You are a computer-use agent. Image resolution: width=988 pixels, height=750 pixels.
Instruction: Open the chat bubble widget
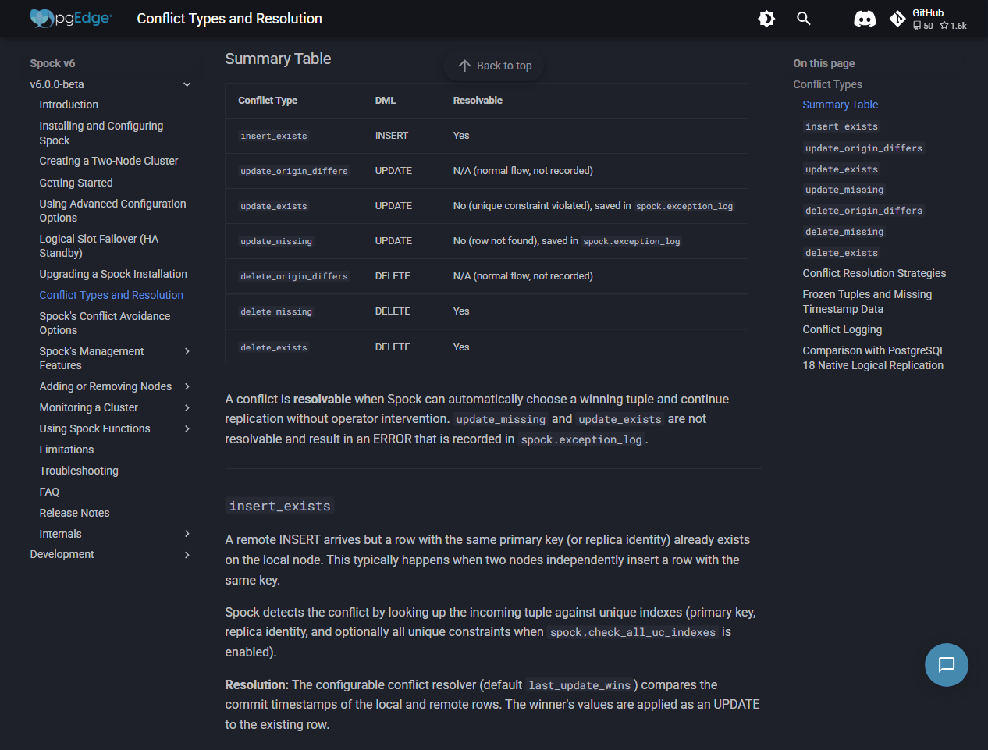pyautogui.click(x=947, y=665)
